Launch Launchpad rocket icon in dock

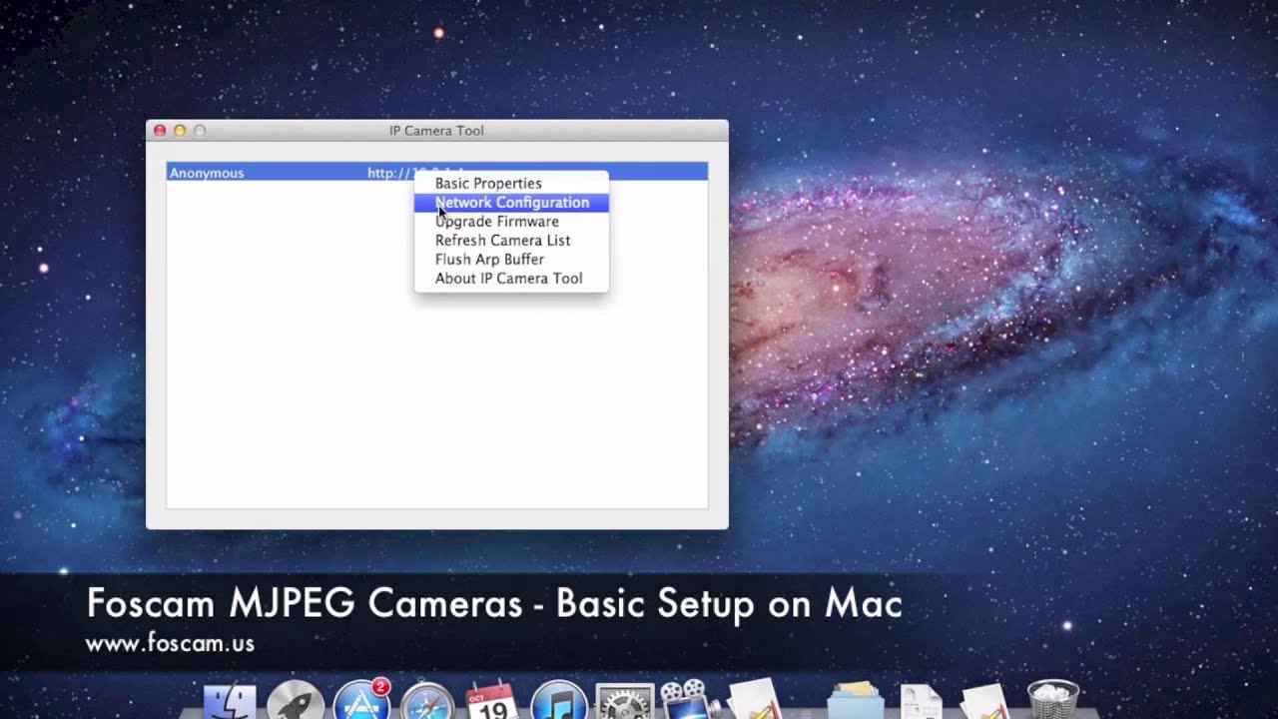[x=296, y=700]
